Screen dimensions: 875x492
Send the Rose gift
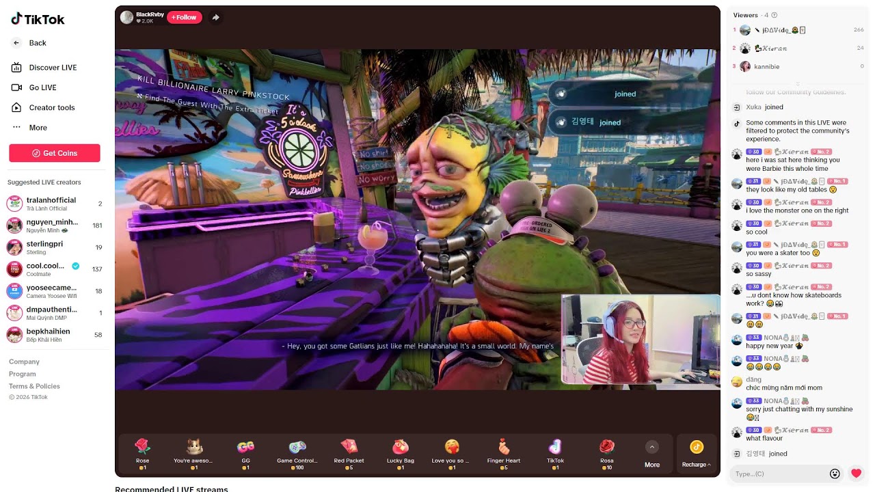pos(142,454)
